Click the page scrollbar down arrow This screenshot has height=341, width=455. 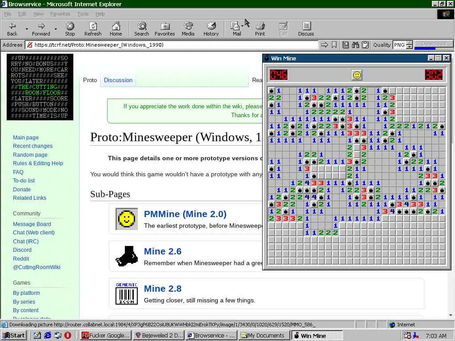(451, 315)
